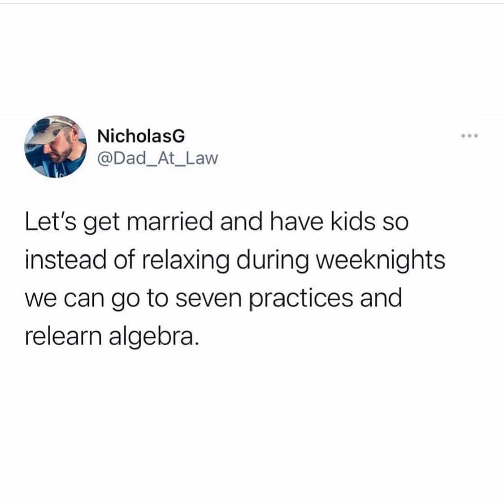Click the word "instead" in the tweet

[x=65, y=260]
